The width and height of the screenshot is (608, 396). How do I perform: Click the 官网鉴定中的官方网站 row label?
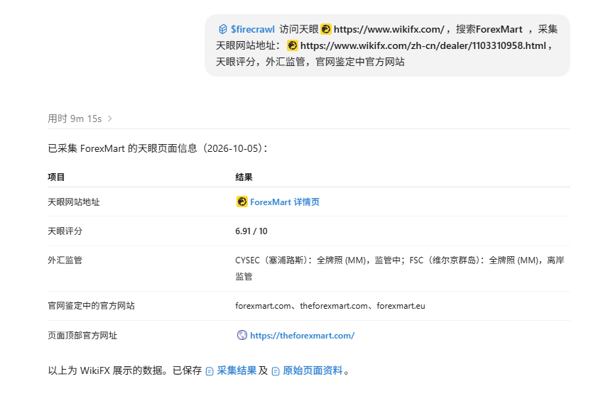click(91, 306)
